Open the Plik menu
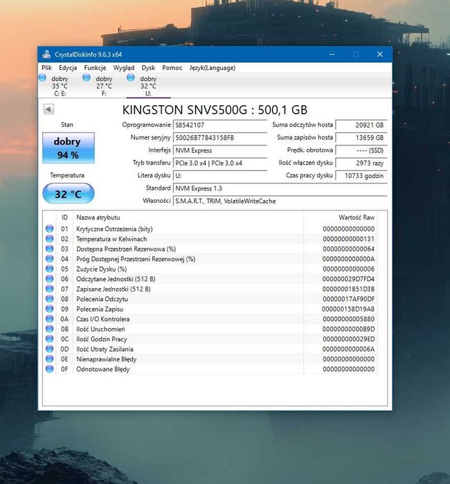The image size is (450, 484). coord(46,68)
